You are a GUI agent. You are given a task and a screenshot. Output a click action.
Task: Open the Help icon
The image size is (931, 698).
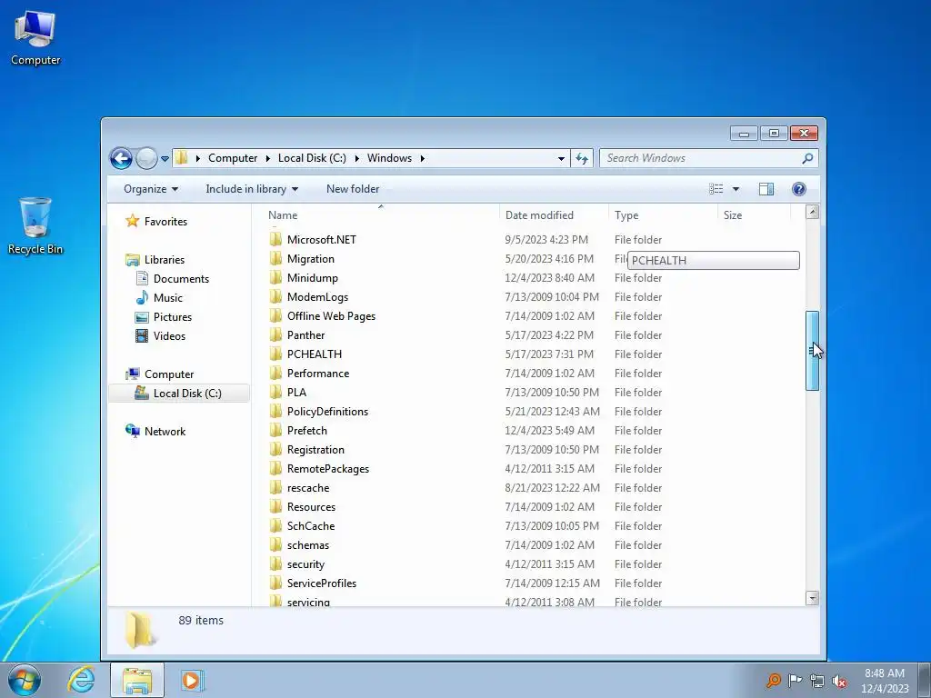tap(798, 189)
